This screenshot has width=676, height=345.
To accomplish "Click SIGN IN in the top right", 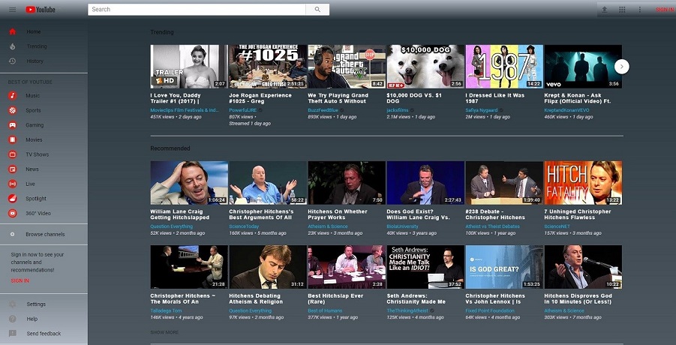I will click(665, 10).
